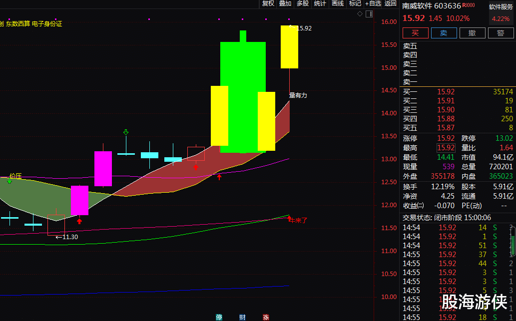Click the 市值 value 94.1亿
Viewport: 516px width, 321px height.
[x=503, y=157]
